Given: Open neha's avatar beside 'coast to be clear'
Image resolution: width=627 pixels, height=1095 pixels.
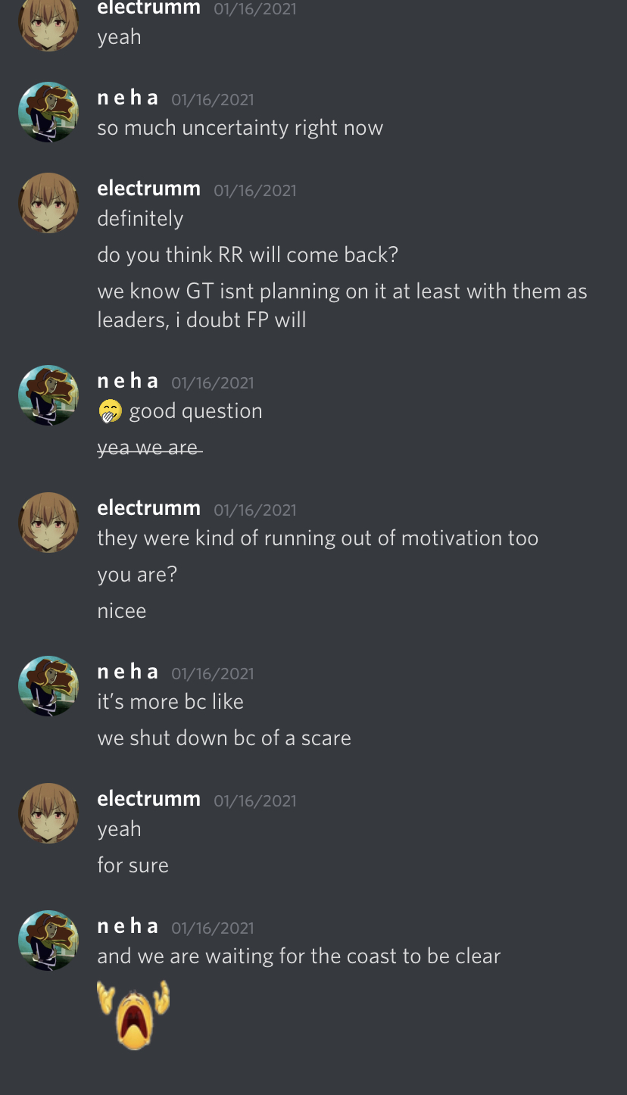Looking at the screenshot, I should pos(48,941).
